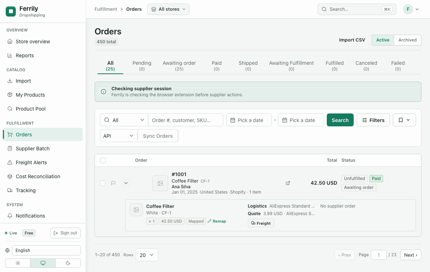
Task: Switch to the light theme
Action: (18, 263)
